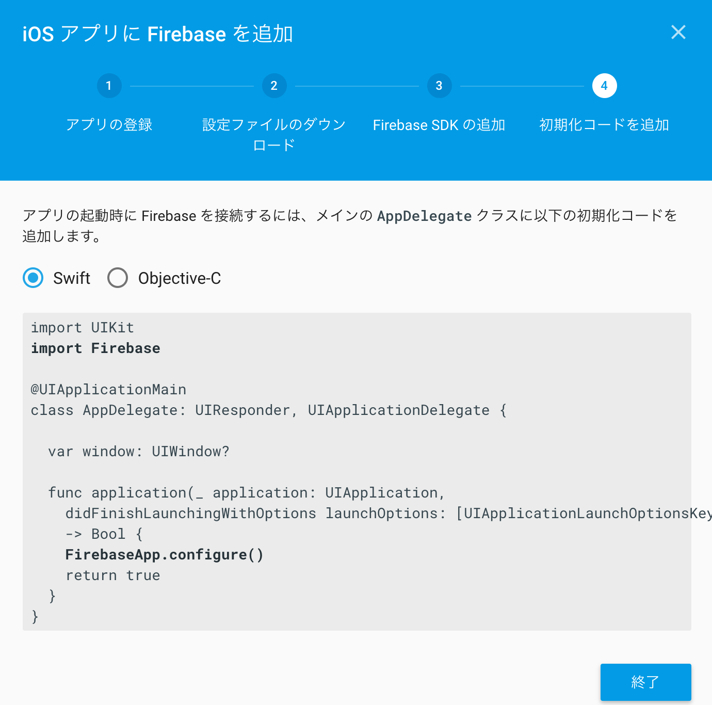Screen dimensions: 712x705
Task: Click the 'import UIKit' code line
Action: 83,328
